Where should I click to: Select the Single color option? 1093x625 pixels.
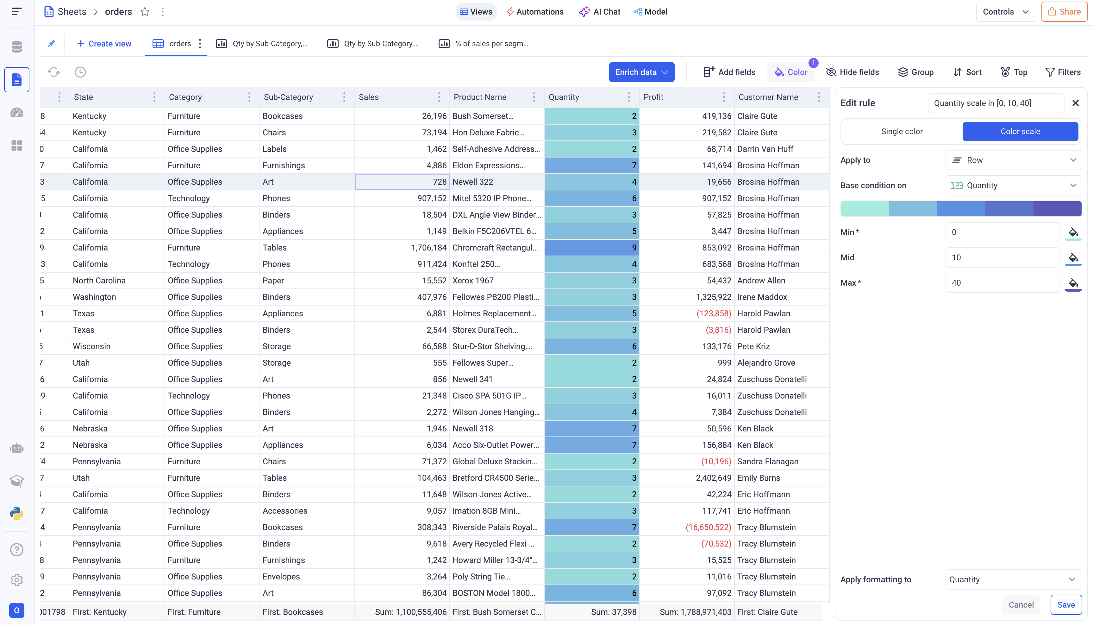(902, 131)
